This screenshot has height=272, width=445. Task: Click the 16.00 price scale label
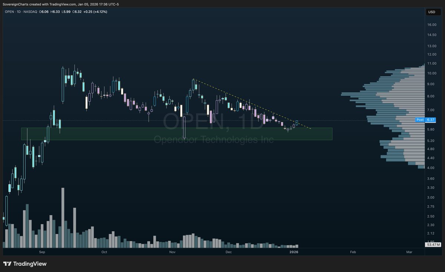tap(431, 25)
